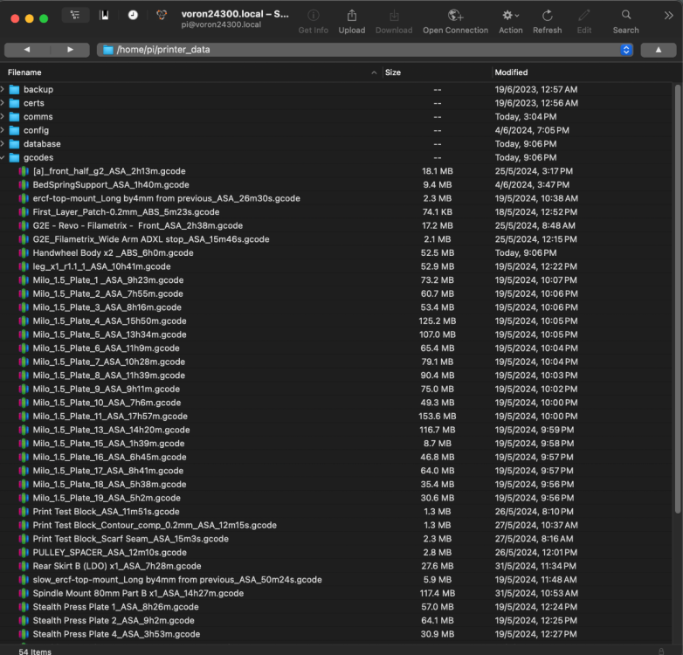
Task: Click the Search magnifier icon
Action: tap(626, 15)
